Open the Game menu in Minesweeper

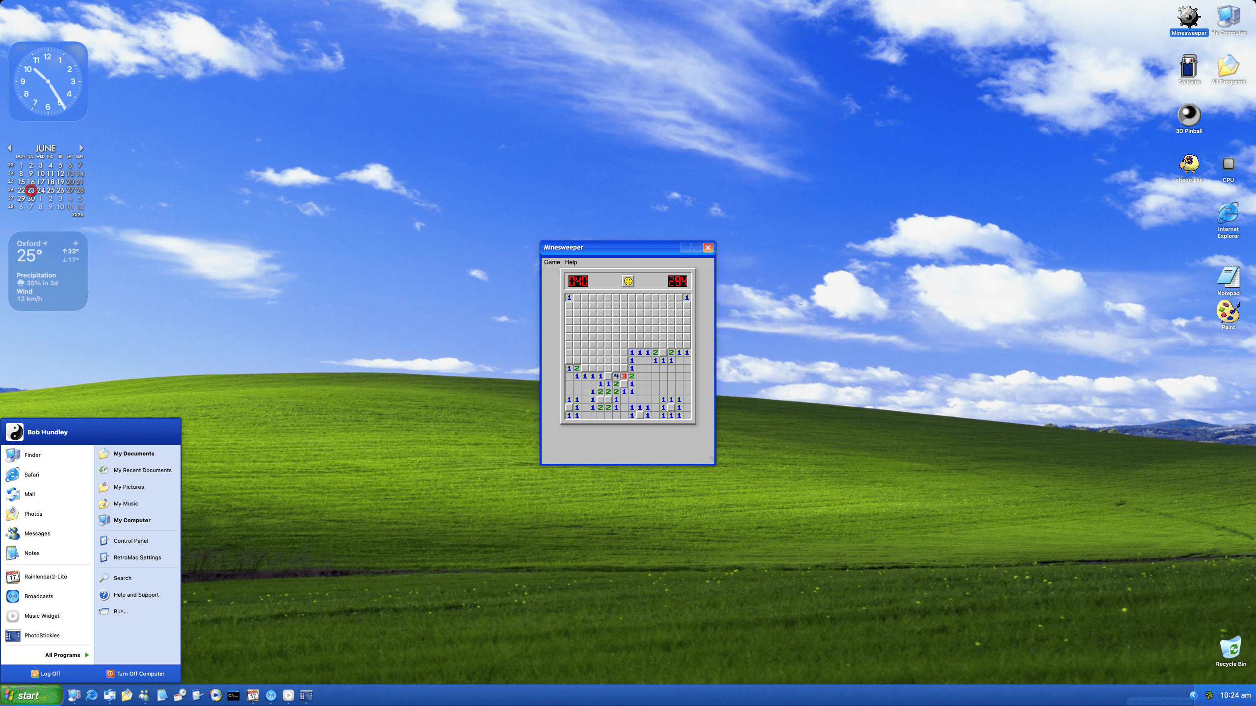(x=551, y=262)
